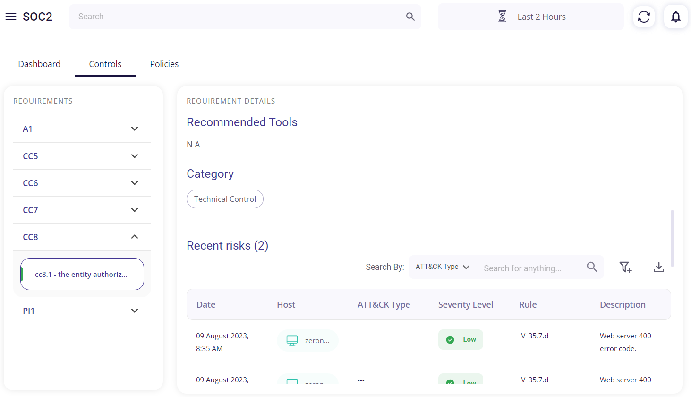
Task: Click the zeron... host chip in first row
Action: [x=307, y=340]
